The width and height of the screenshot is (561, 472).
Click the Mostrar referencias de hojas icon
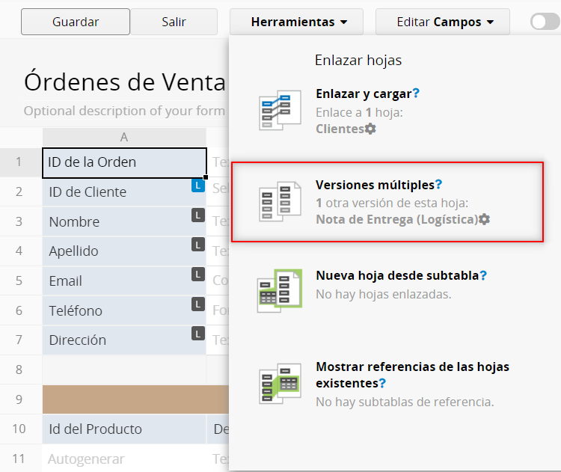click(x=280, y=383)
